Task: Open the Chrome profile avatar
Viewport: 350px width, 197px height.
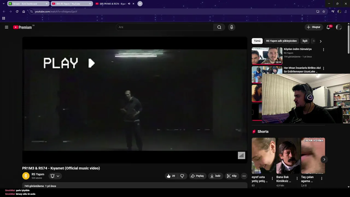Action: coord(339,11)
